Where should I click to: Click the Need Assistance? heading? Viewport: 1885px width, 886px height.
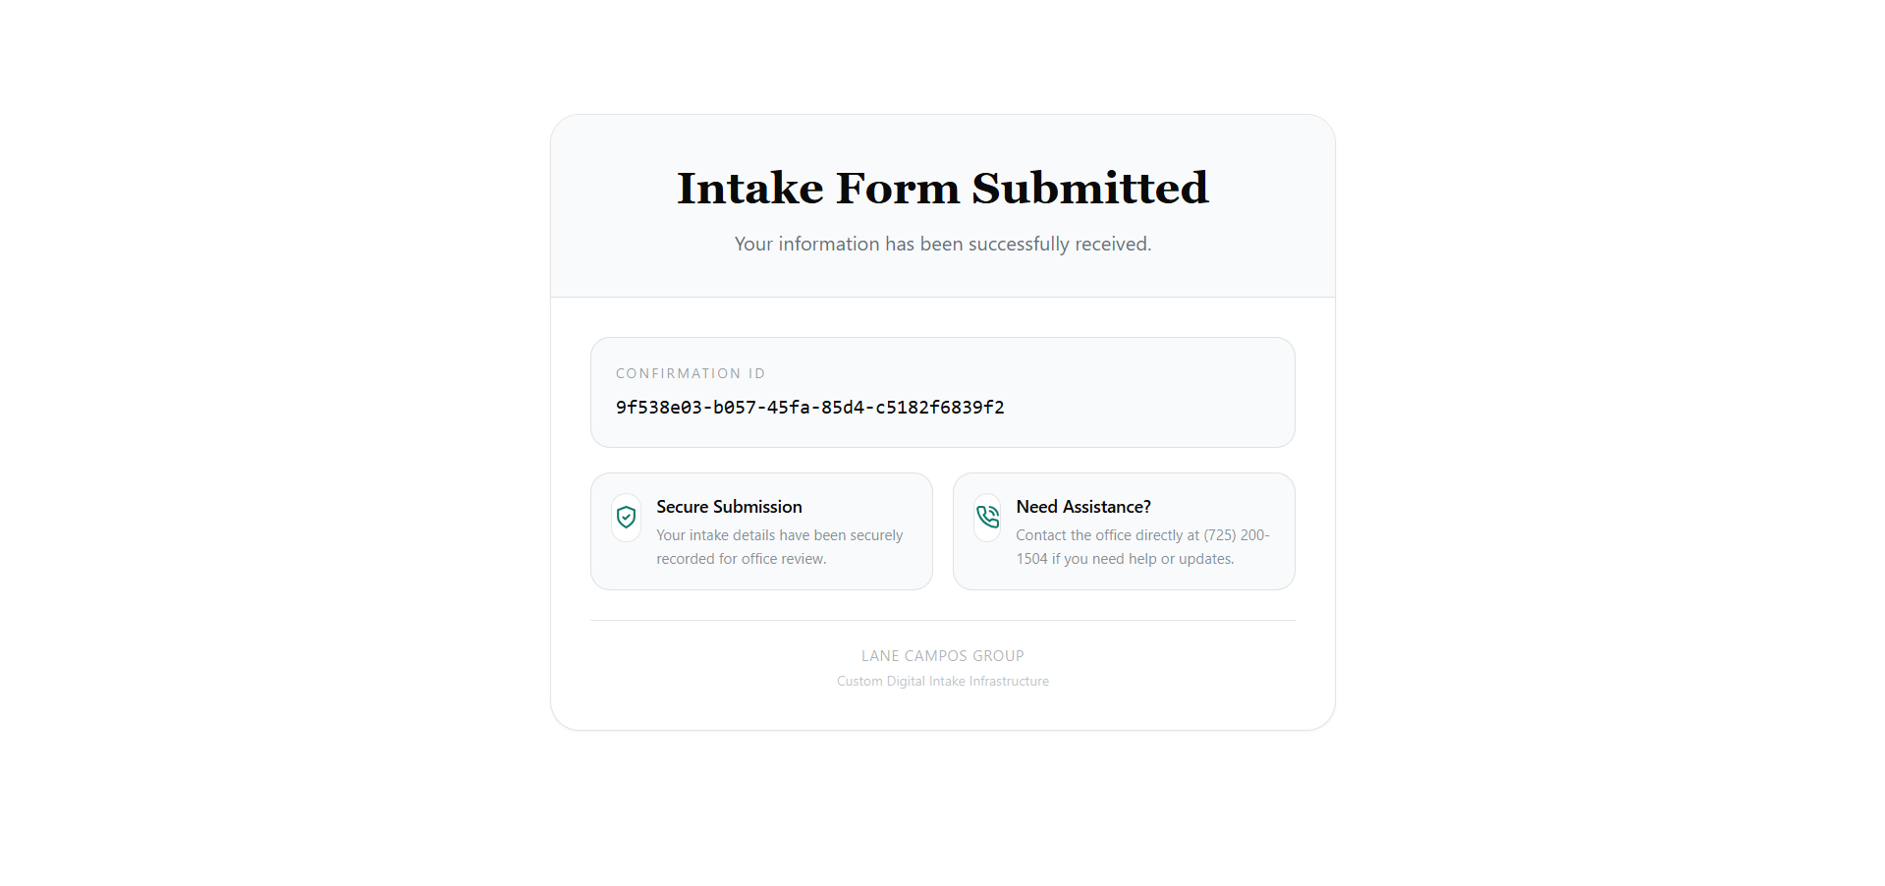(x=1082, y=506)
